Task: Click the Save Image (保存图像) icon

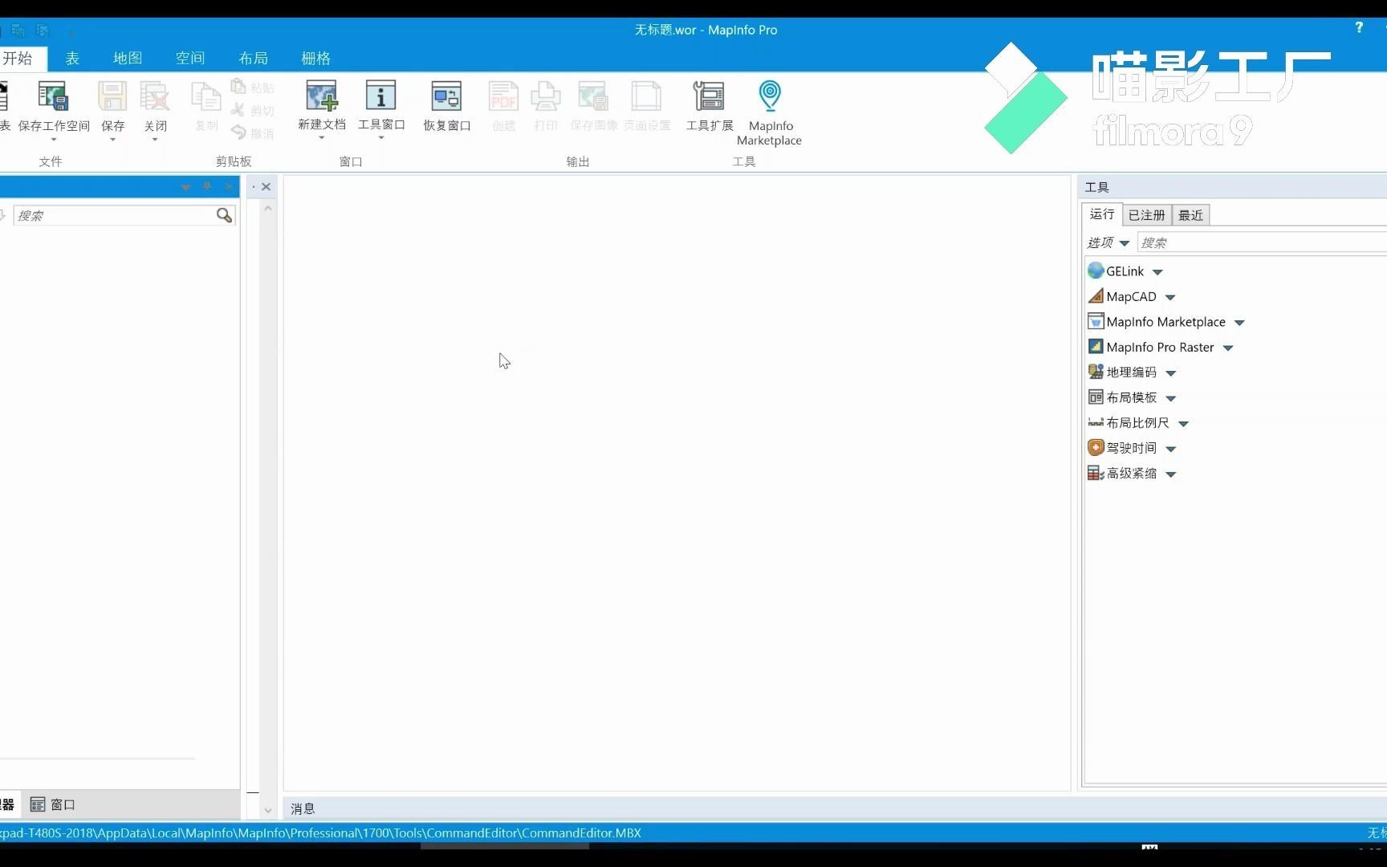Action: 593,97
